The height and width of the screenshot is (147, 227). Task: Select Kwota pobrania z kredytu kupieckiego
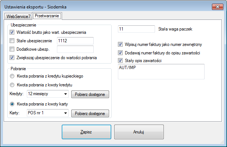[12, 76]
